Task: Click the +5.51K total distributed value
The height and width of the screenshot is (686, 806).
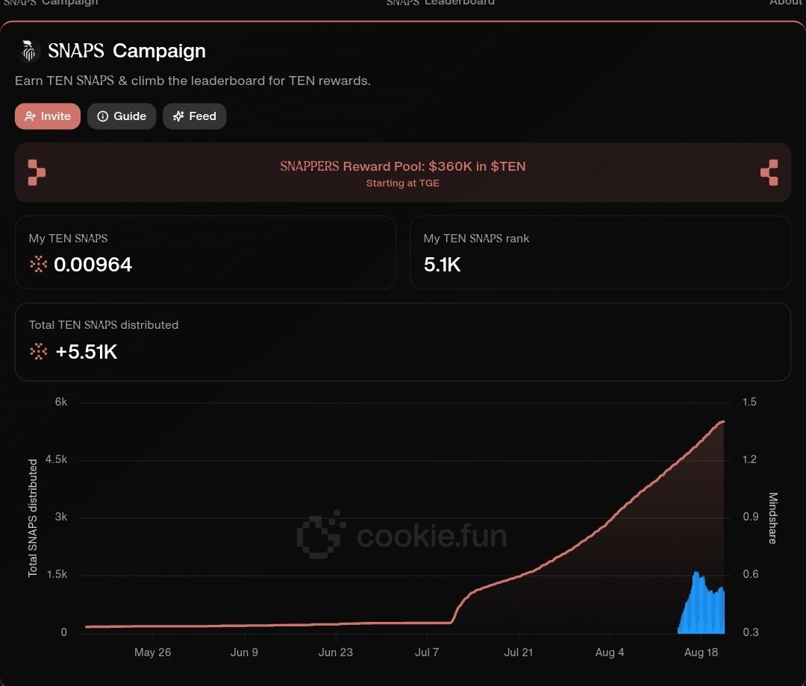Action: pyautogui.click(x=87, y=352)
